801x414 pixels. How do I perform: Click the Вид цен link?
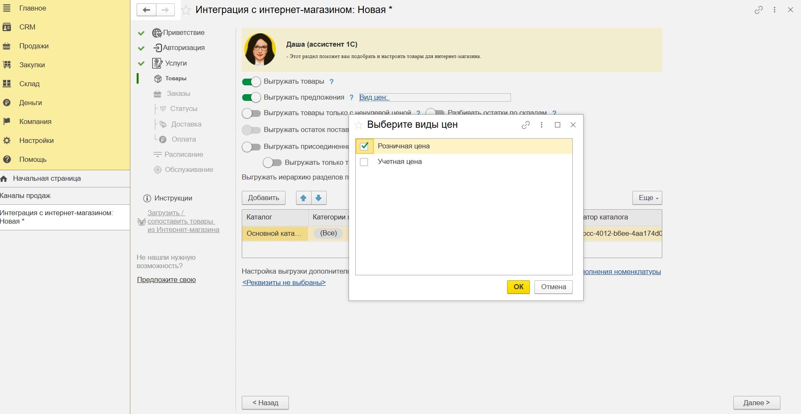[374, 98]
